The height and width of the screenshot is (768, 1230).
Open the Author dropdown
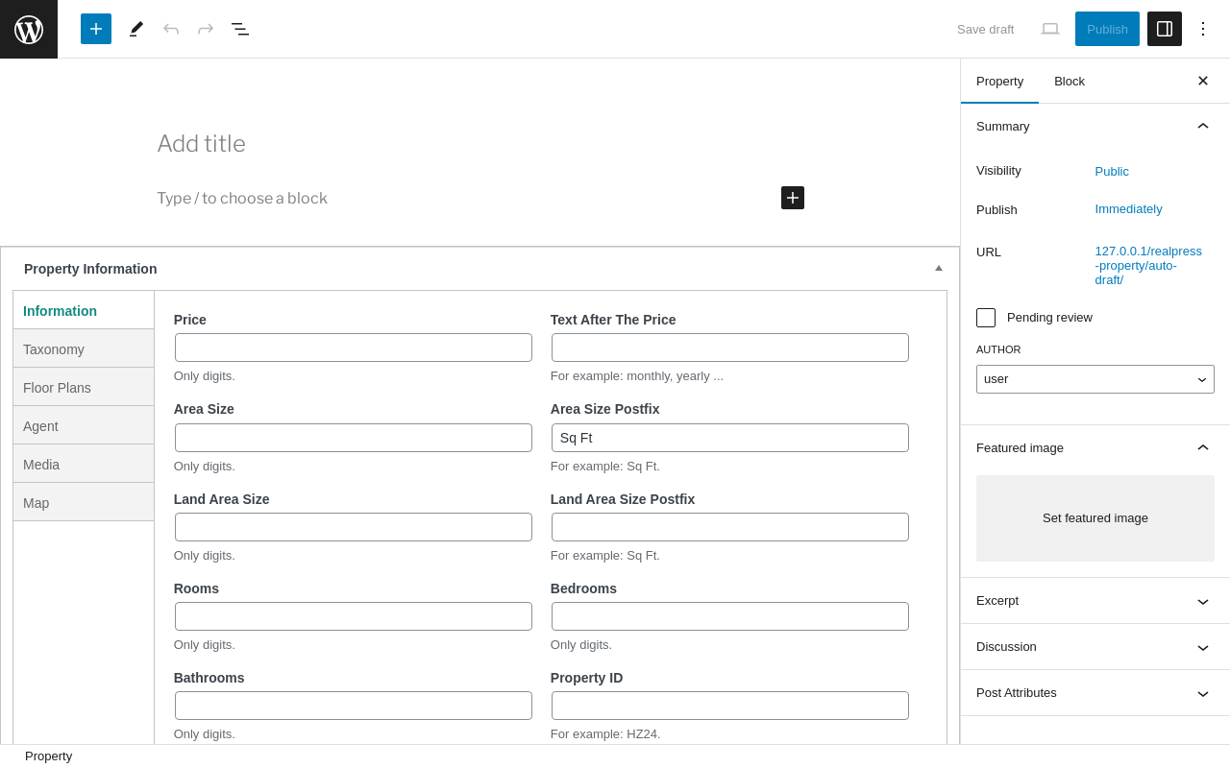coord(1095,379)
